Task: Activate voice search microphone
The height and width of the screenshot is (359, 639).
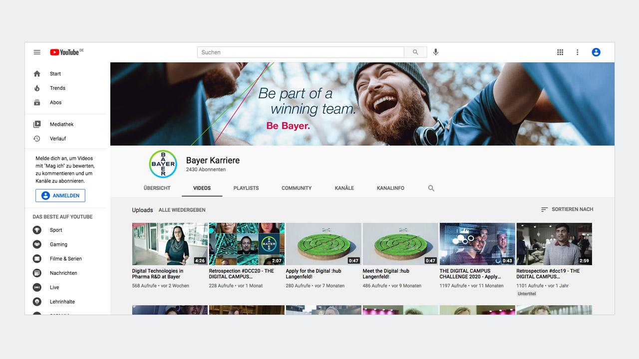Action: coord(436,52)
